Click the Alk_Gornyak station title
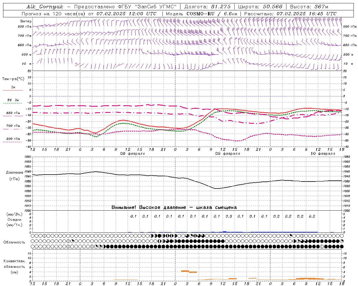 pyautogui.click(x=45, y=7)
